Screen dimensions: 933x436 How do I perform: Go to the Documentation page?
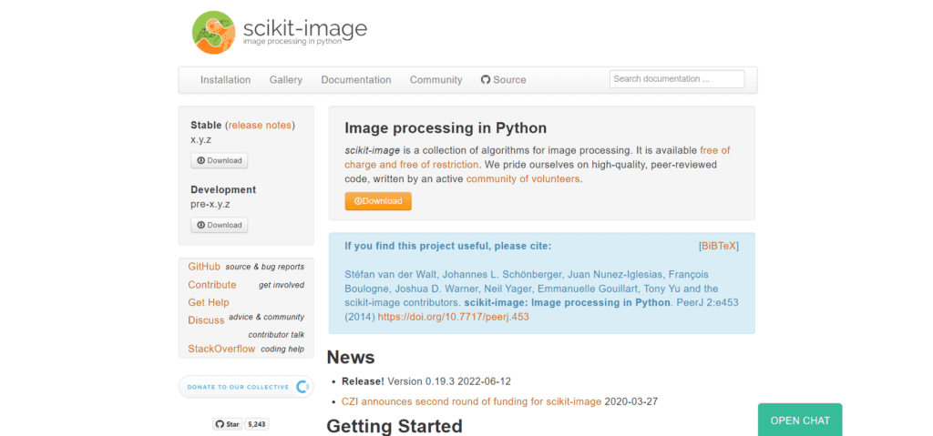click(356, 80)
